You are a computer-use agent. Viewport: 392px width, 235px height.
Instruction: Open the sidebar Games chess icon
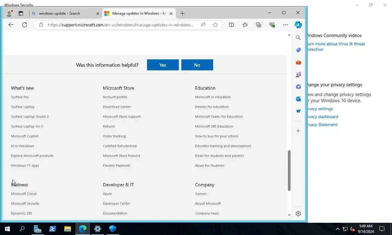298,74
